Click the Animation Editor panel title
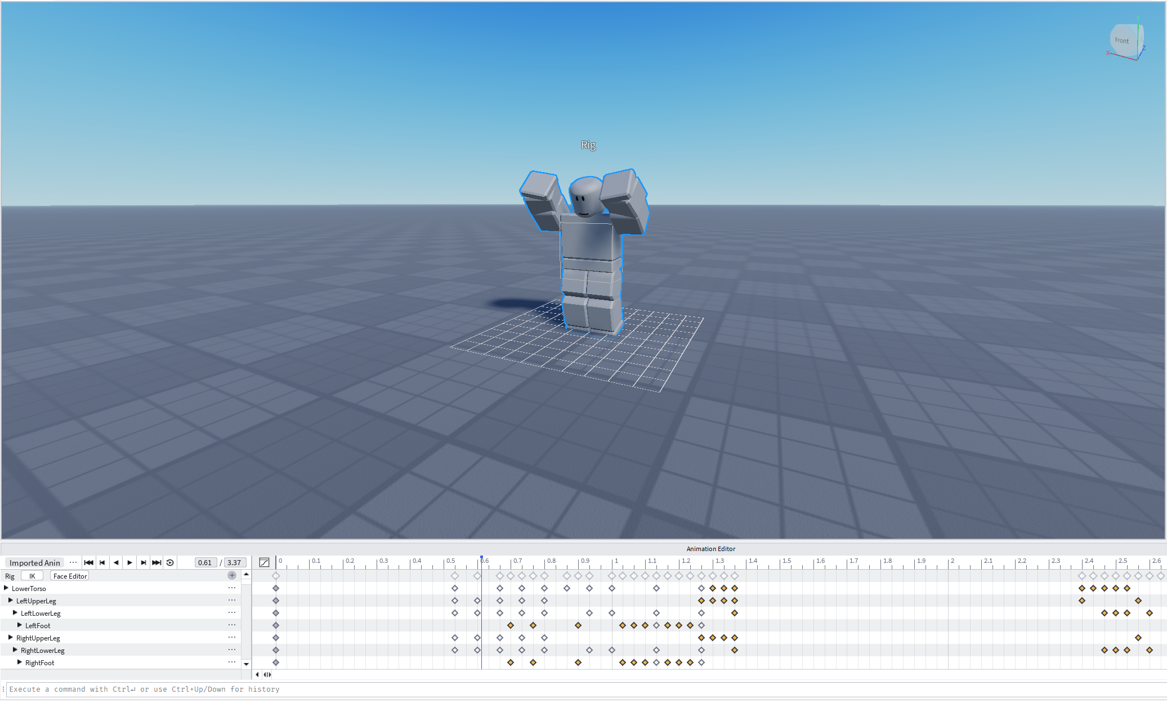The width and height of the screenshot is (1167, 717). (x=710, y=549)
